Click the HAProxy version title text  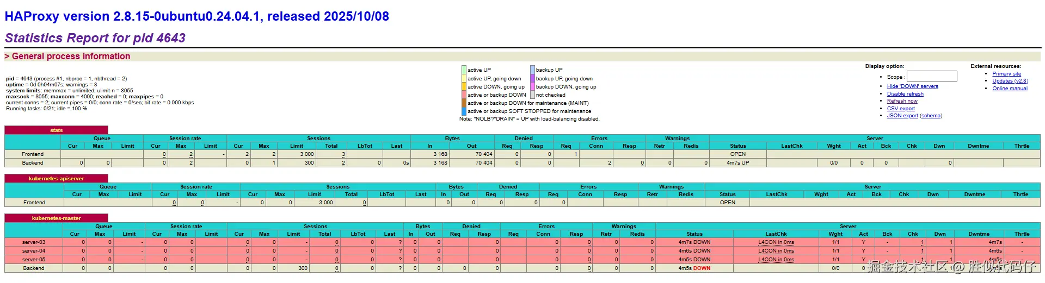(197, 16)
